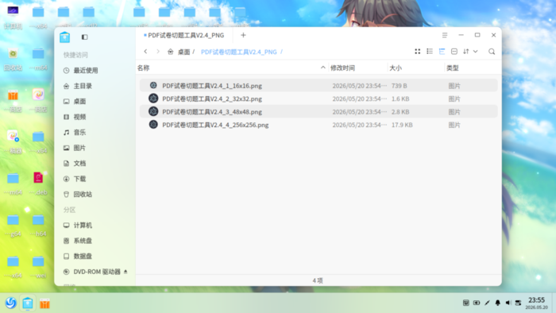This screenshot has height=313, width=556.
Task: Click the 回收站 desktop icon
Action: [14, 60]
